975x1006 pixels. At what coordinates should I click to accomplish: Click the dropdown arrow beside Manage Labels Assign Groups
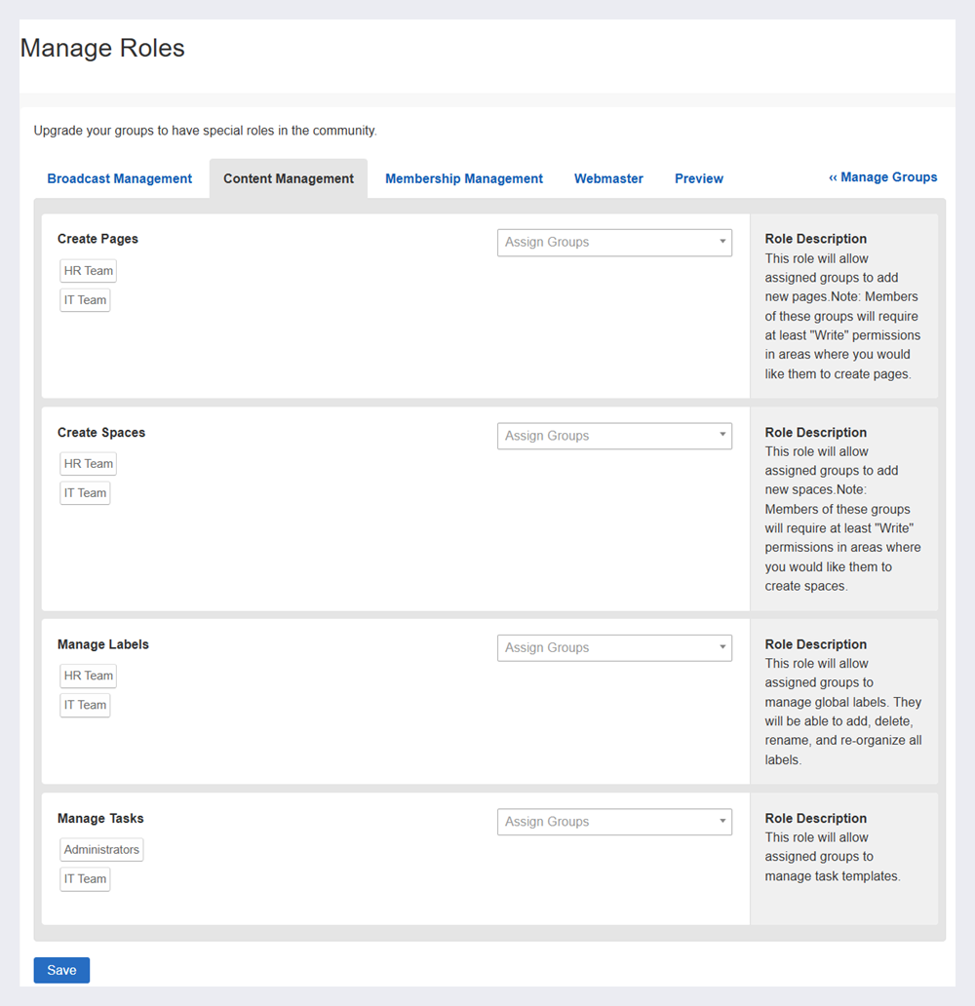click(x=722, y=647)
